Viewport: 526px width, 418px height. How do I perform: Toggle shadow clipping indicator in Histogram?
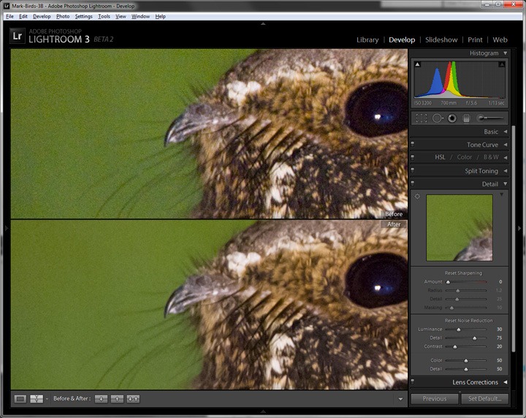click(x=417, y=64)
